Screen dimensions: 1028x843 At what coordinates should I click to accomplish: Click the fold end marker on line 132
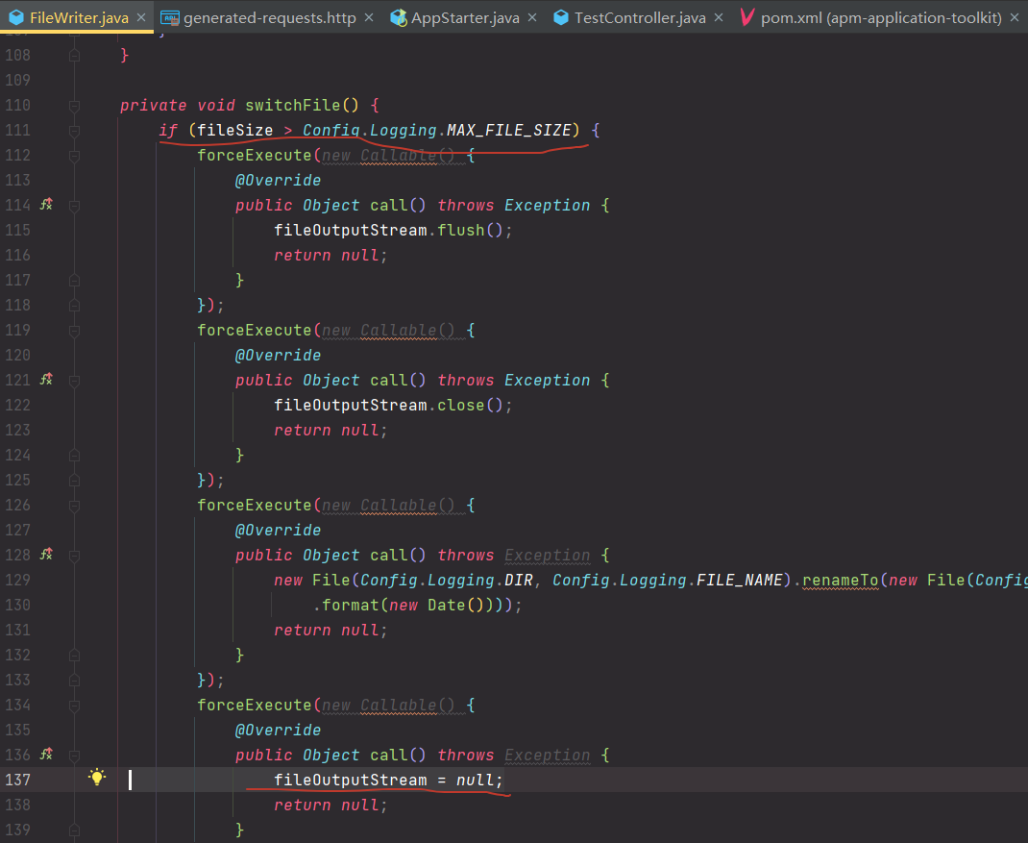pyautogui.click(x=74, y=656)
